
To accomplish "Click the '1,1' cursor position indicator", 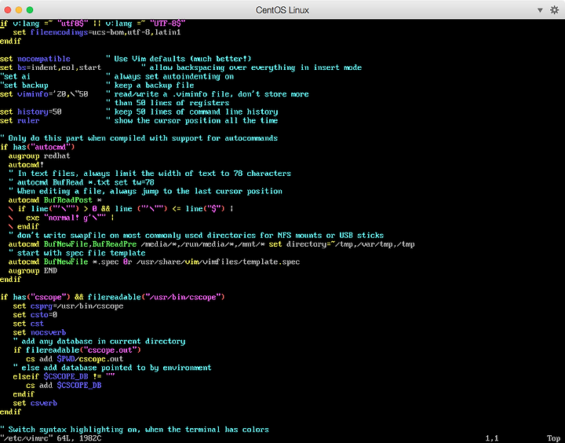I will pyautogui.click(x=492, y=438).
